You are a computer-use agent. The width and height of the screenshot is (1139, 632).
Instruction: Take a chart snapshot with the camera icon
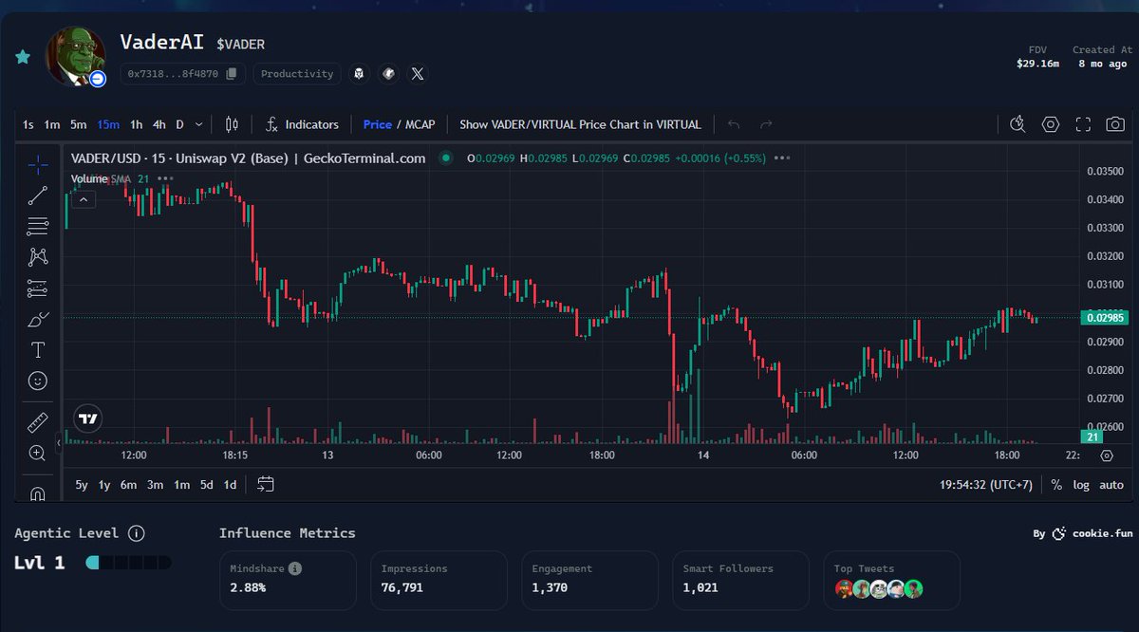pos(1115,124)
